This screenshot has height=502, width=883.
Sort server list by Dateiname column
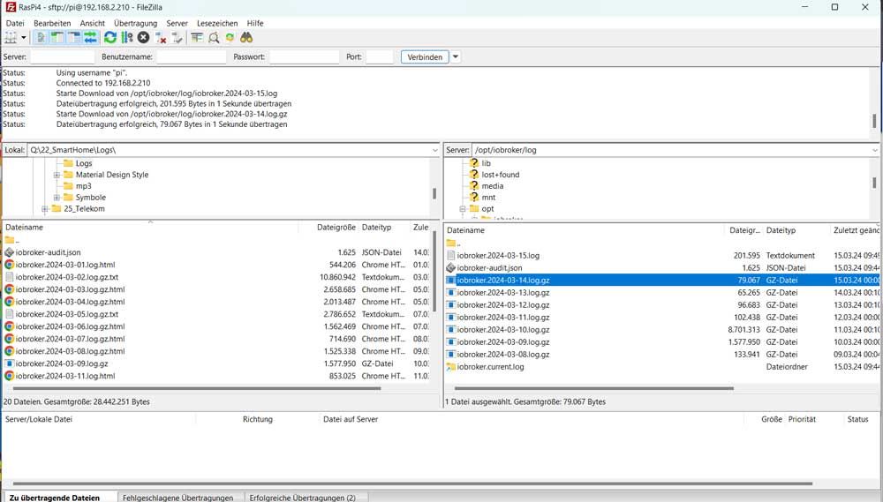tap(465, 230)
